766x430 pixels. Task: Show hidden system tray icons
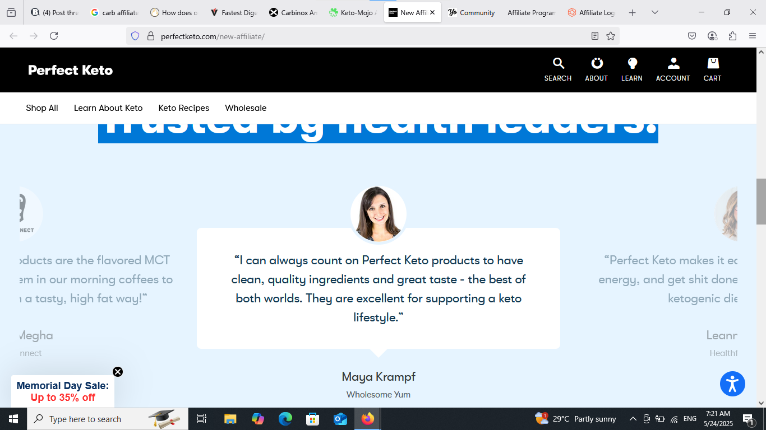click(633, 419)
